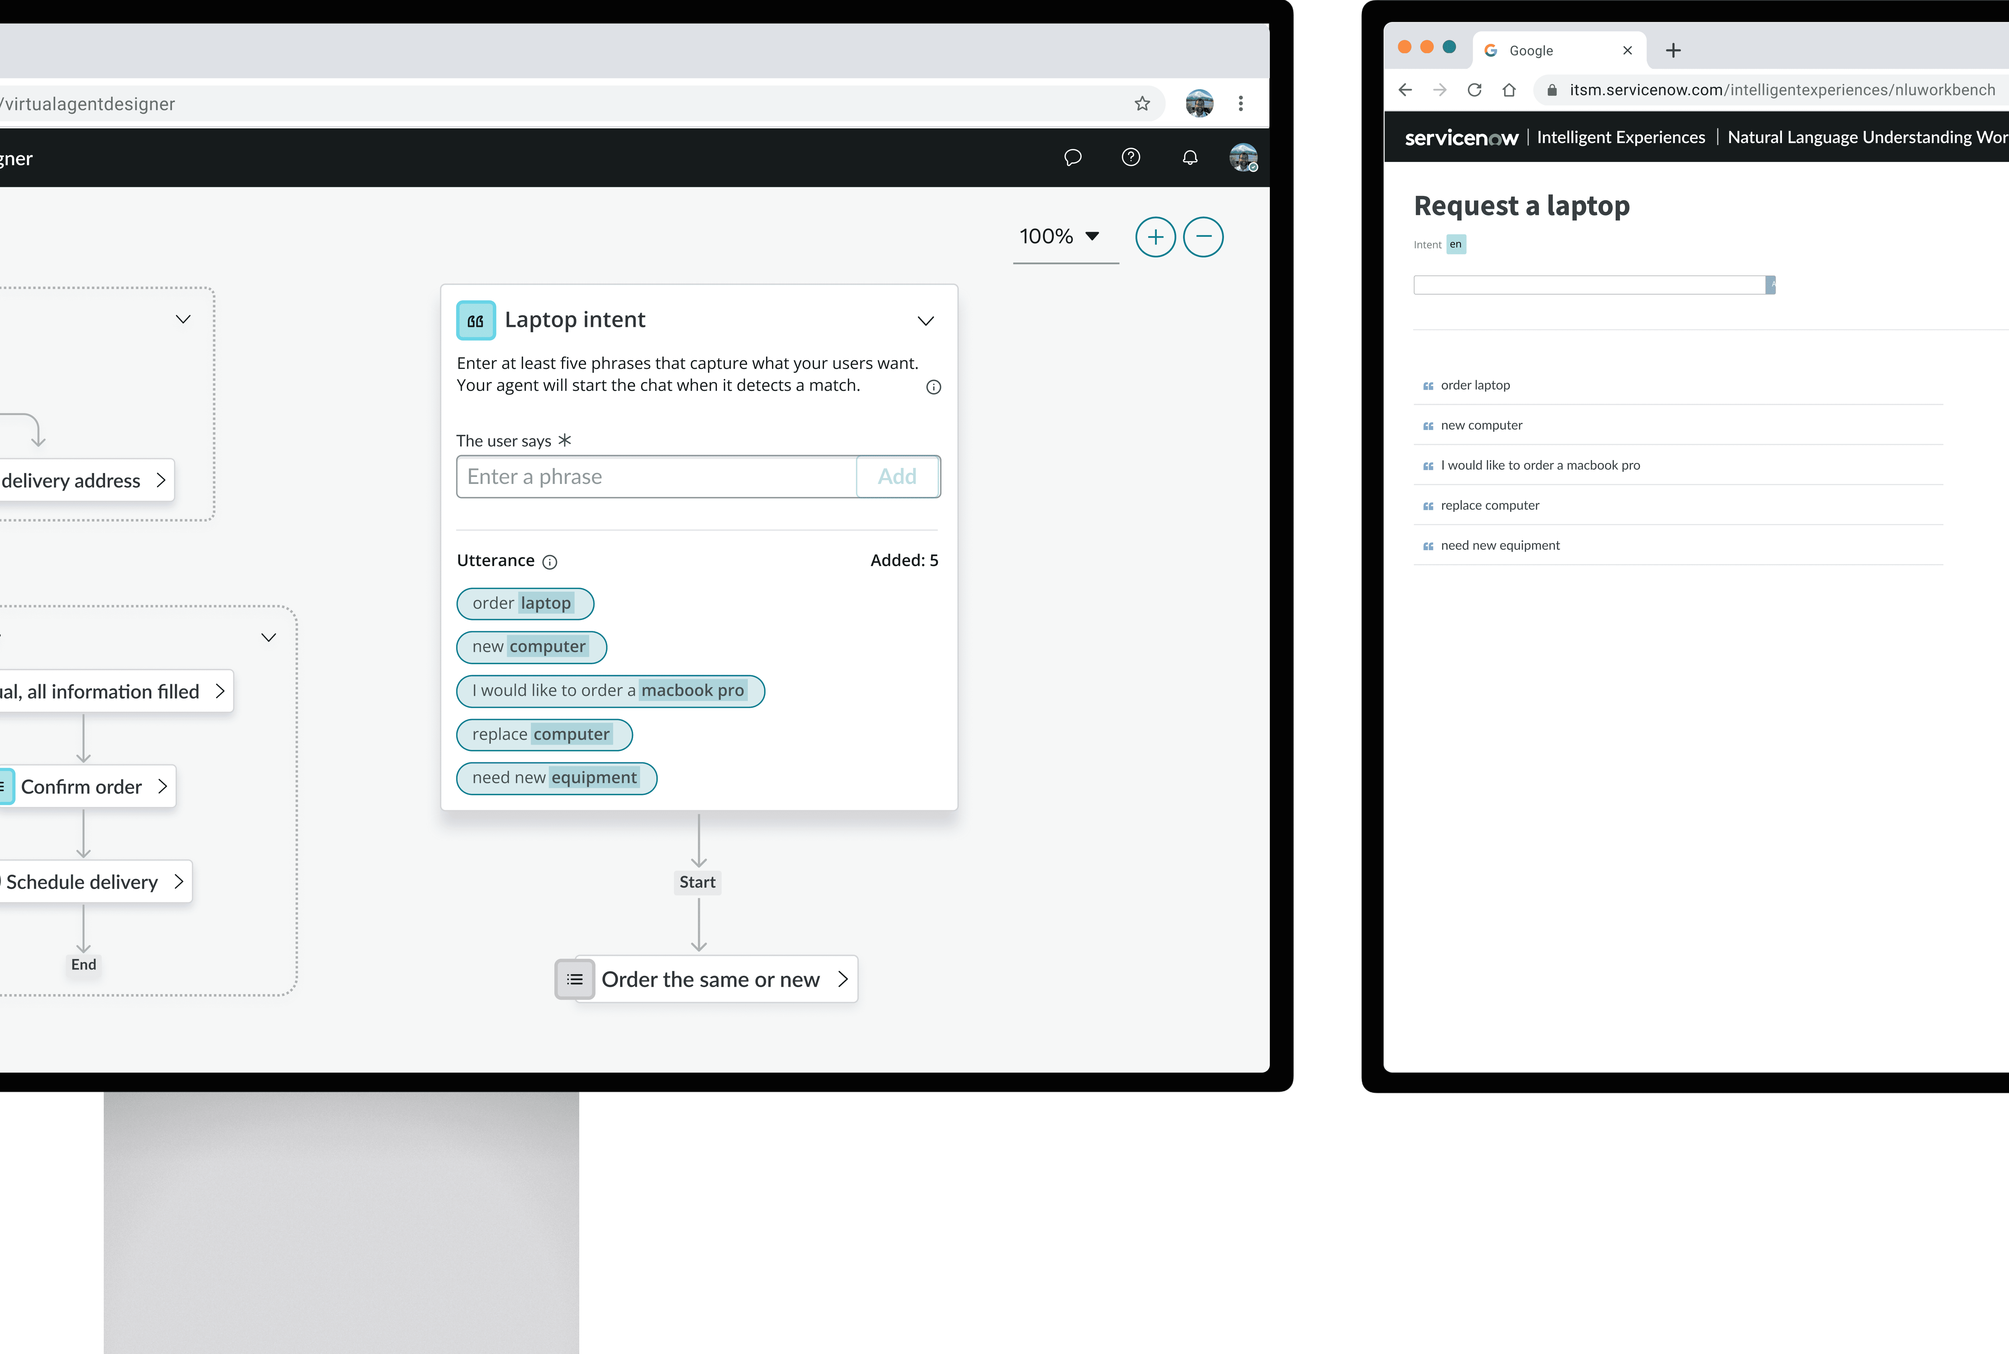Open the help question mark icon
The image size is (2009, 1354).
coord(1130,157)
